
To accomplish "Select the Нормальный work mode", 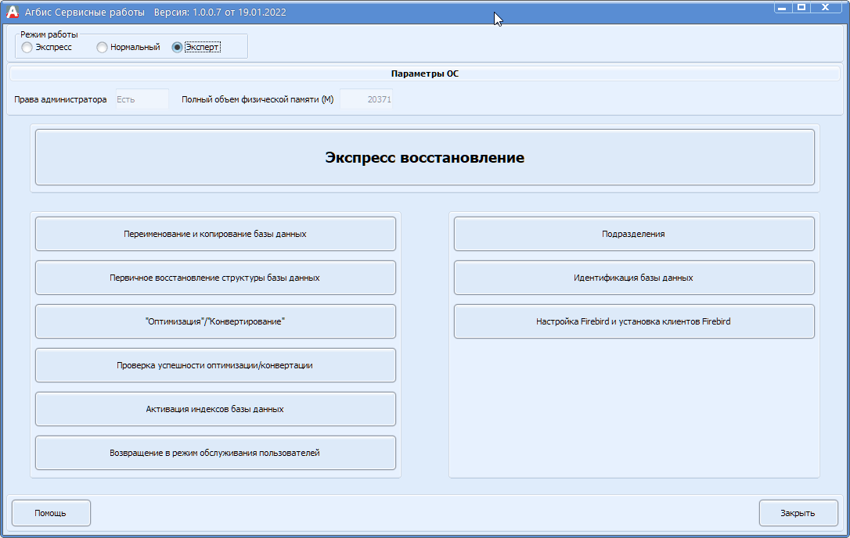I will (x=101, y=47).
